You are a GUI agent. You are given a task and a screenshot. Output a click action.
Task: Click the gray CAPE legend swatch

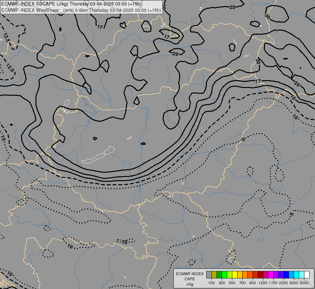click(x=209, y=275)
